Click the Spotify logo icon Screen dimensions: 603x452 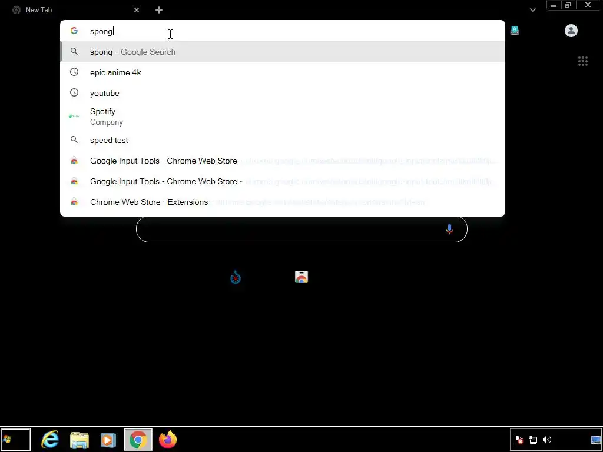[74, 116]
